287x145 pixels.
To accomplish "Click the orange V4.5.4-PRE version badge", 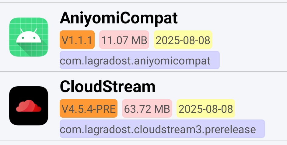I will [x=89, y=109].
